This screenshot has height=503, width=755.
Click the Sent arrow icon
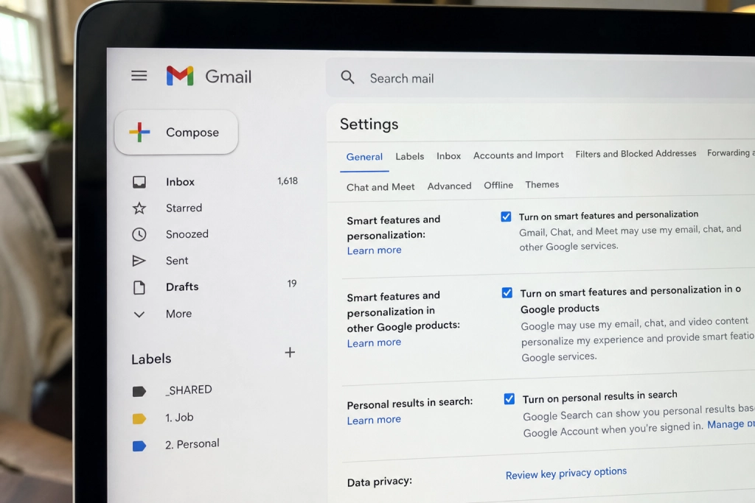coord(139,261)
